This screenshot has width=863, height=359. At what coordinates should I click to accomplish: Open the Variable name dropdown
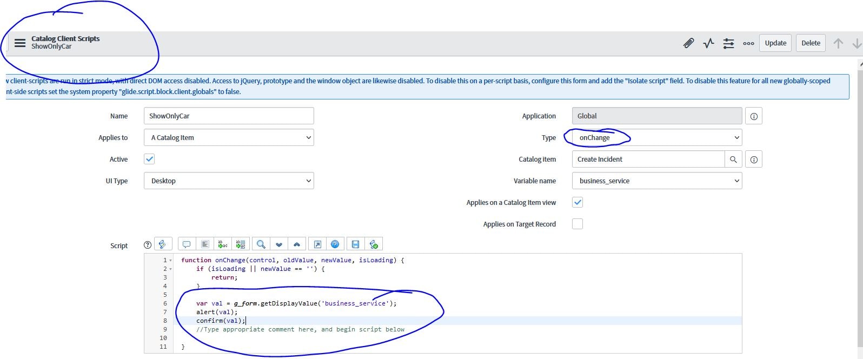pos(656,181)
